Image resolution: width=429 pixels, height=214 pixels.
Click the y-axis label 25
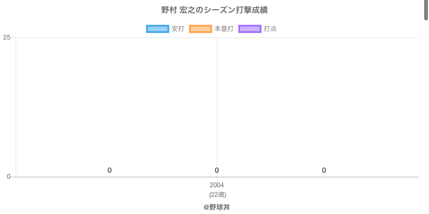6,37
